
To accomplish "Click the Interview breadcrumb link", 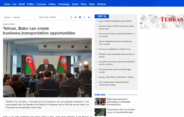I will [17, 17].
